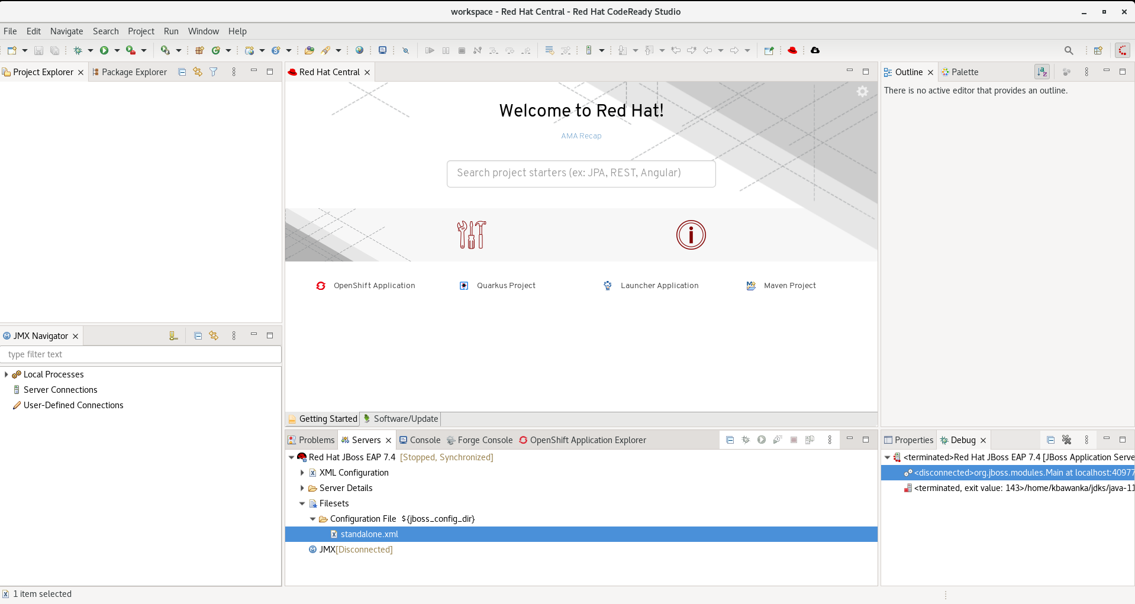Collapse the Filesets tree node
Image resolution: width=1135 pixels, height=604 pixels.
point(302,503)
